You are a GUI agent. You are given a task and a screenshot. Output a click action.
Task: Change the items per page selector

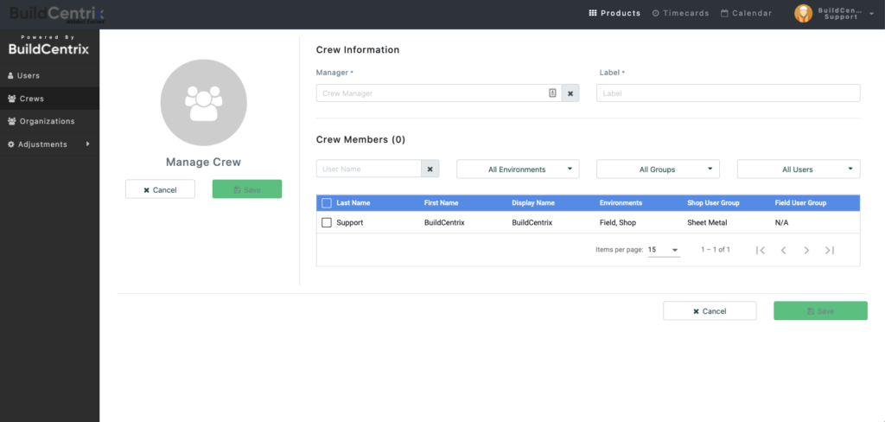click(x=664, y=250)
